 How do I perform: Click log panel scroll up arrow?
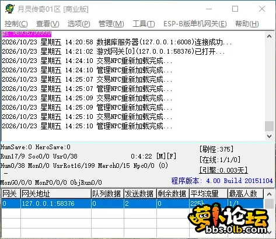(x=270, y=36)
